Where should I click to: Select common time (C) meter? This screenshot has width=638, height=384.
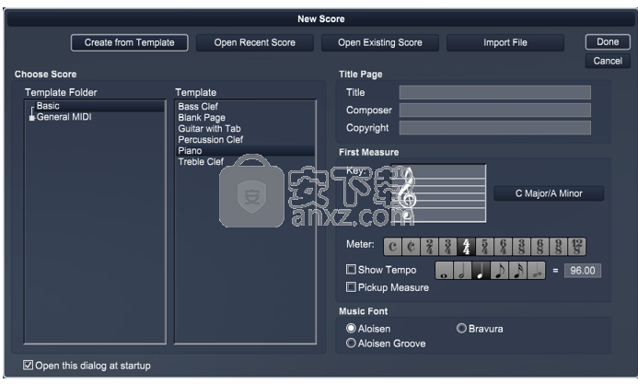pos(392,247)
